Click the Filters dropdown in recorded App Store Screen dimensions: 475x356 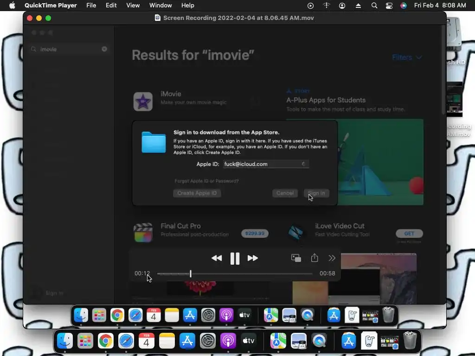407,57
